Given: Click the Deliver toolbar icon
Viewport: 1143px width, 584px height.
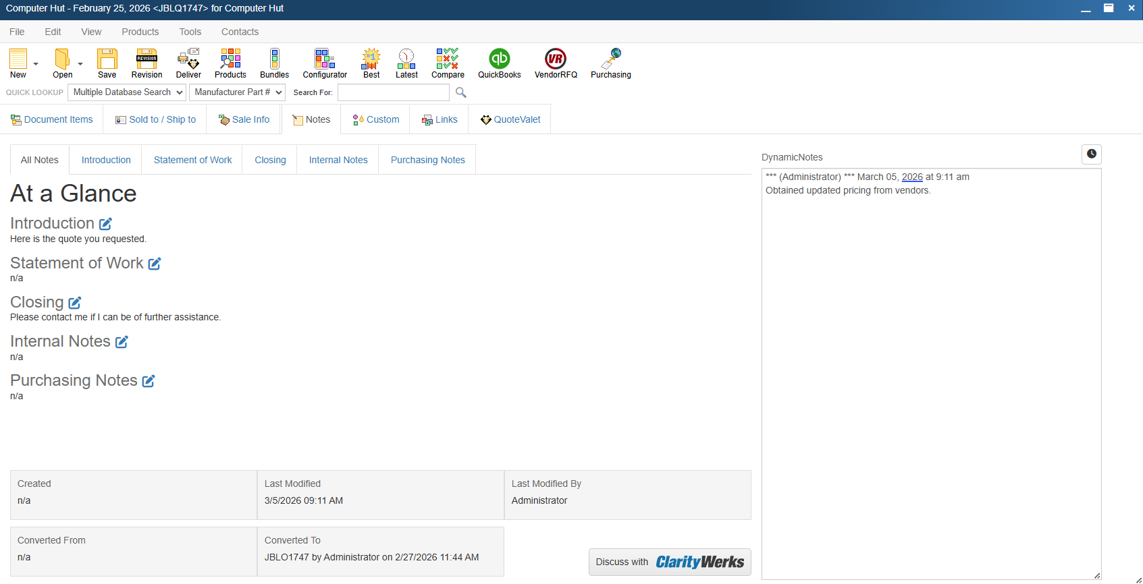Looking at the screenshot, I should (188, 63).
